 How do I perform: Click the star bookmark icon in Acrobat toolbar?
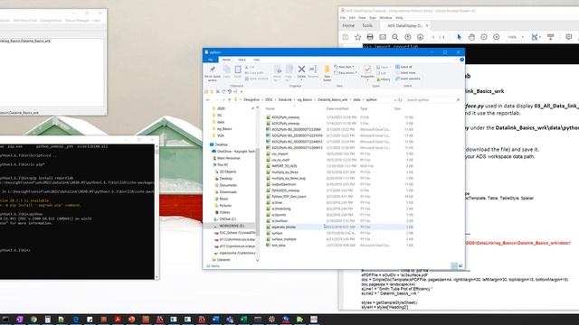click(357, 37)
